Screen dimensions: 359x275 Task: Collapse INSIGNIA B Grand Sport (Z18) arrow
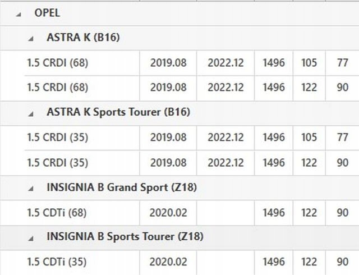pos(31,189)
